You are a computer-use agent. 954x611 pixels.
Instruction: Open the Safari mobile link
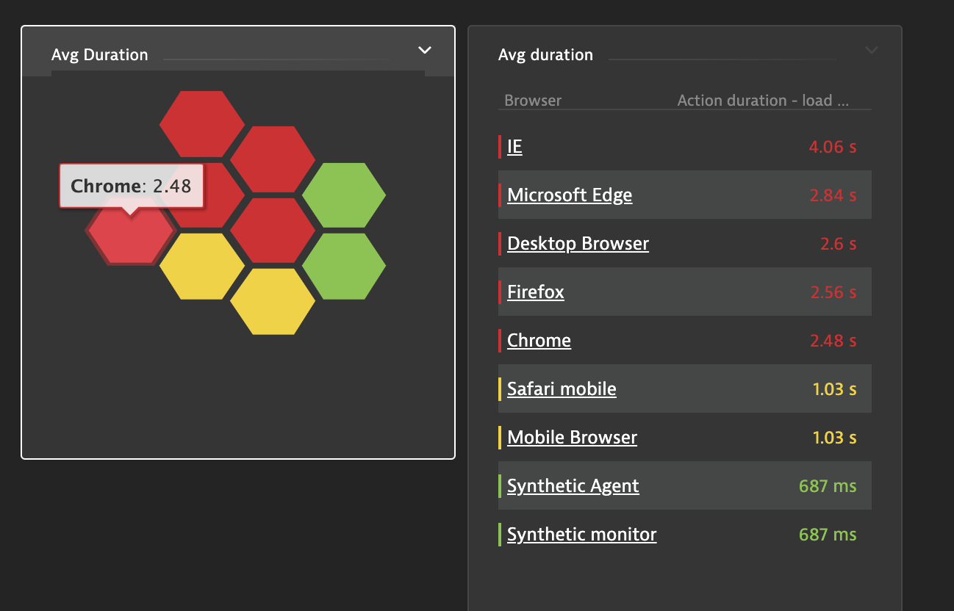click(x=562, y=388)
